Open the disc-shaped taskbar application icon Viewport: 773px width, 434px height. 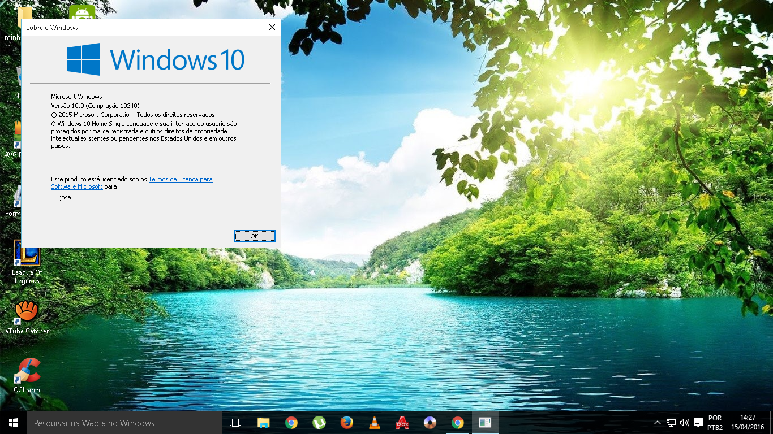pos(430,423)
